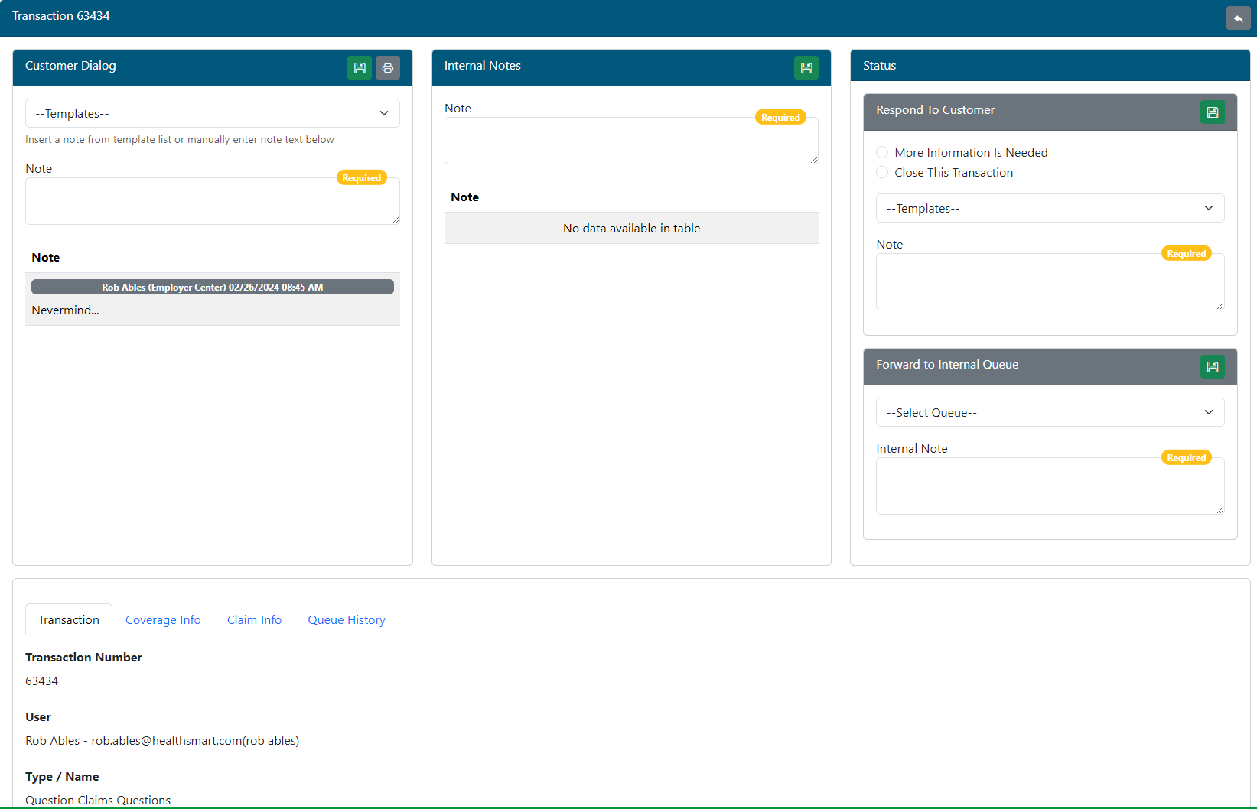
Task: Click the back arrow icon in Transaction header
Action: pos(1238,18)
